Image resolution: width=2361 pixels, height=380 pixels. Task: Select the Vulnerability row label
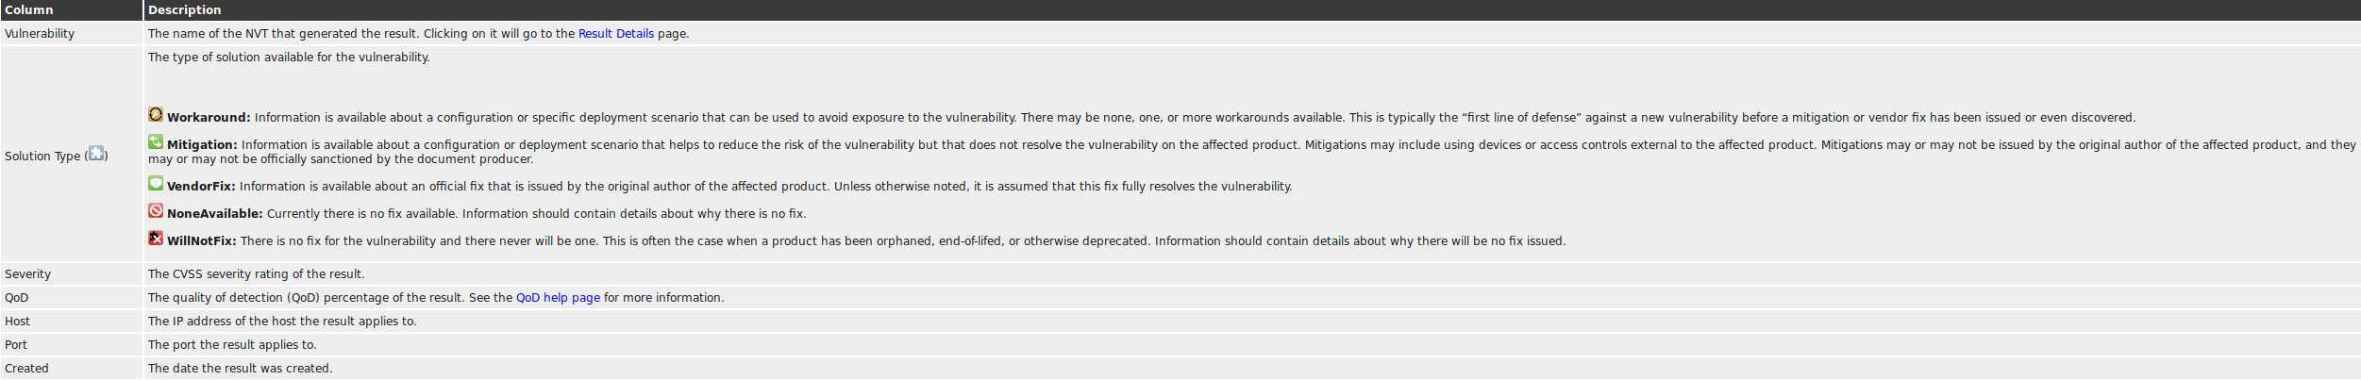coord(40,34)
